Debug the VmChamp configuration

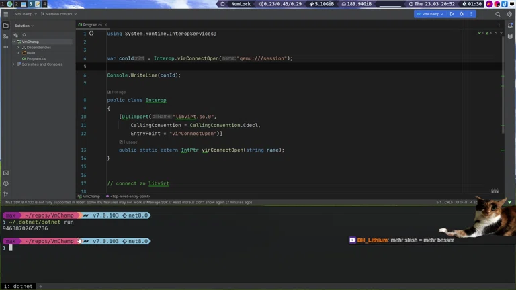click(x=462, y=14)
